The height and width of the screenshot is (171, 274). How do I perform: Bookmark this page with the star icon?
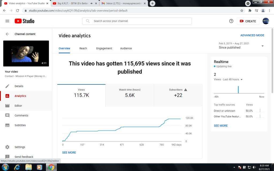(242, 11)
